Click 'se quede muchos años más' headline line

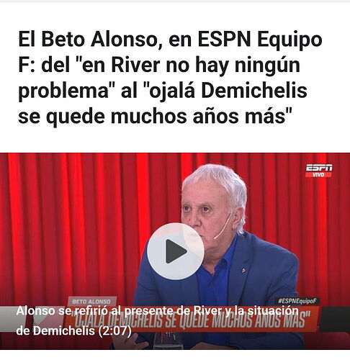pyautogui.click(x=155, y=117)
